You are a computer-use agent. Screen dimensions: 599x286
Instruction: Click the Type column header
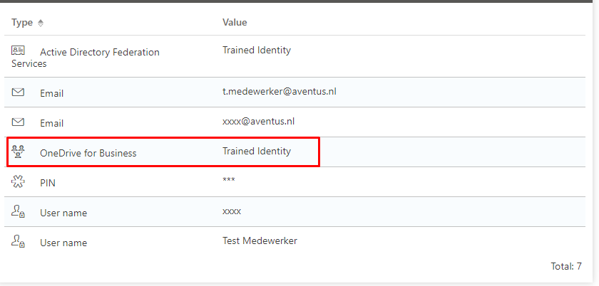coord(22,23)
